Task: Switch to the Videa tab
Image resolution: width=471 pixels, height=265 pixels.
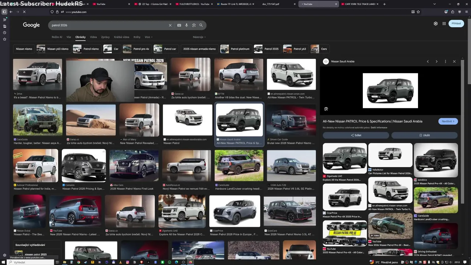Action: [93, 37]
